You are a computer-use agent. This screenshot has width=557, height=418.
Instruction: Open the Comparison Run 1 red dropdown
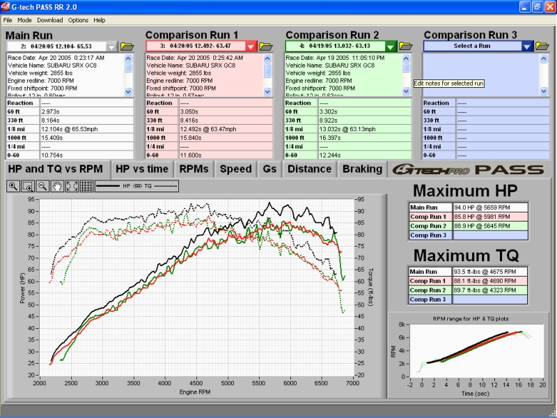(251, 46)
